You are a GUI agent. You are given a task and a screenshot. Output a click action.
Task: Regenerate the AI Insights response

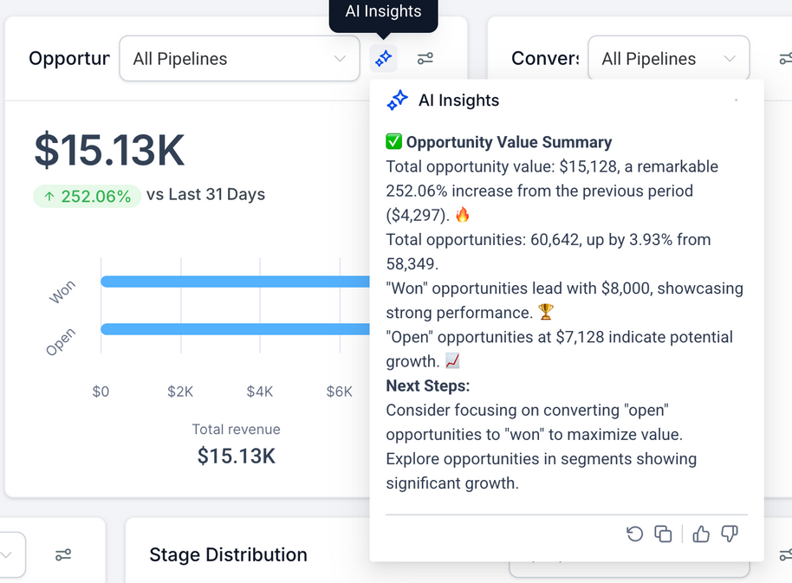635,534
